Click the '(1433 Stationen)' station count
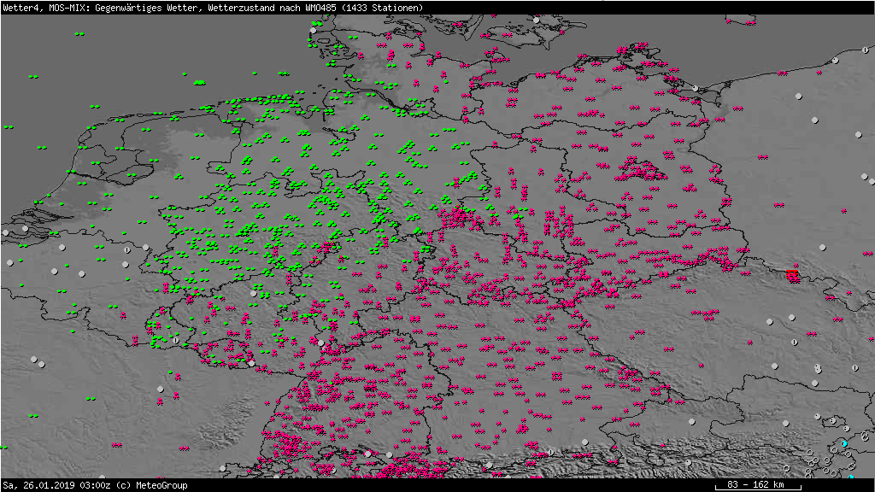The height and width of the screenshot is (492, 875). coord(381,8)
